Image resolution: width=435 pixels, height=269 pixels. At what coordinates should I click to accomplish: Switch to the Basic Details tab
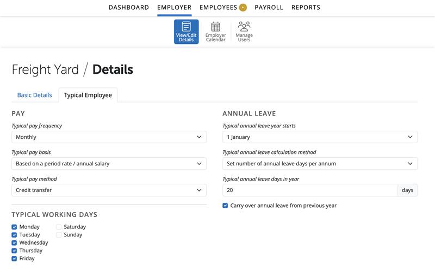35,95
